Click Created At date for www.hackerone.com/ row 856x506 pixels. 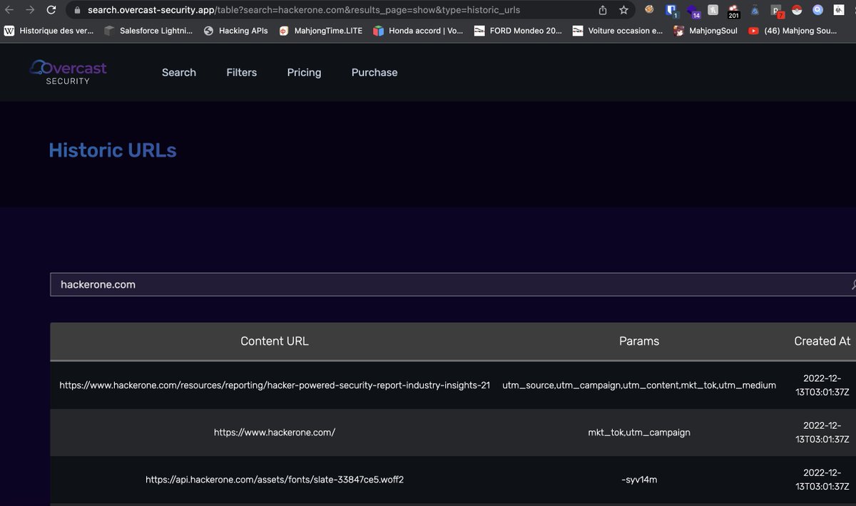point(822,432)
